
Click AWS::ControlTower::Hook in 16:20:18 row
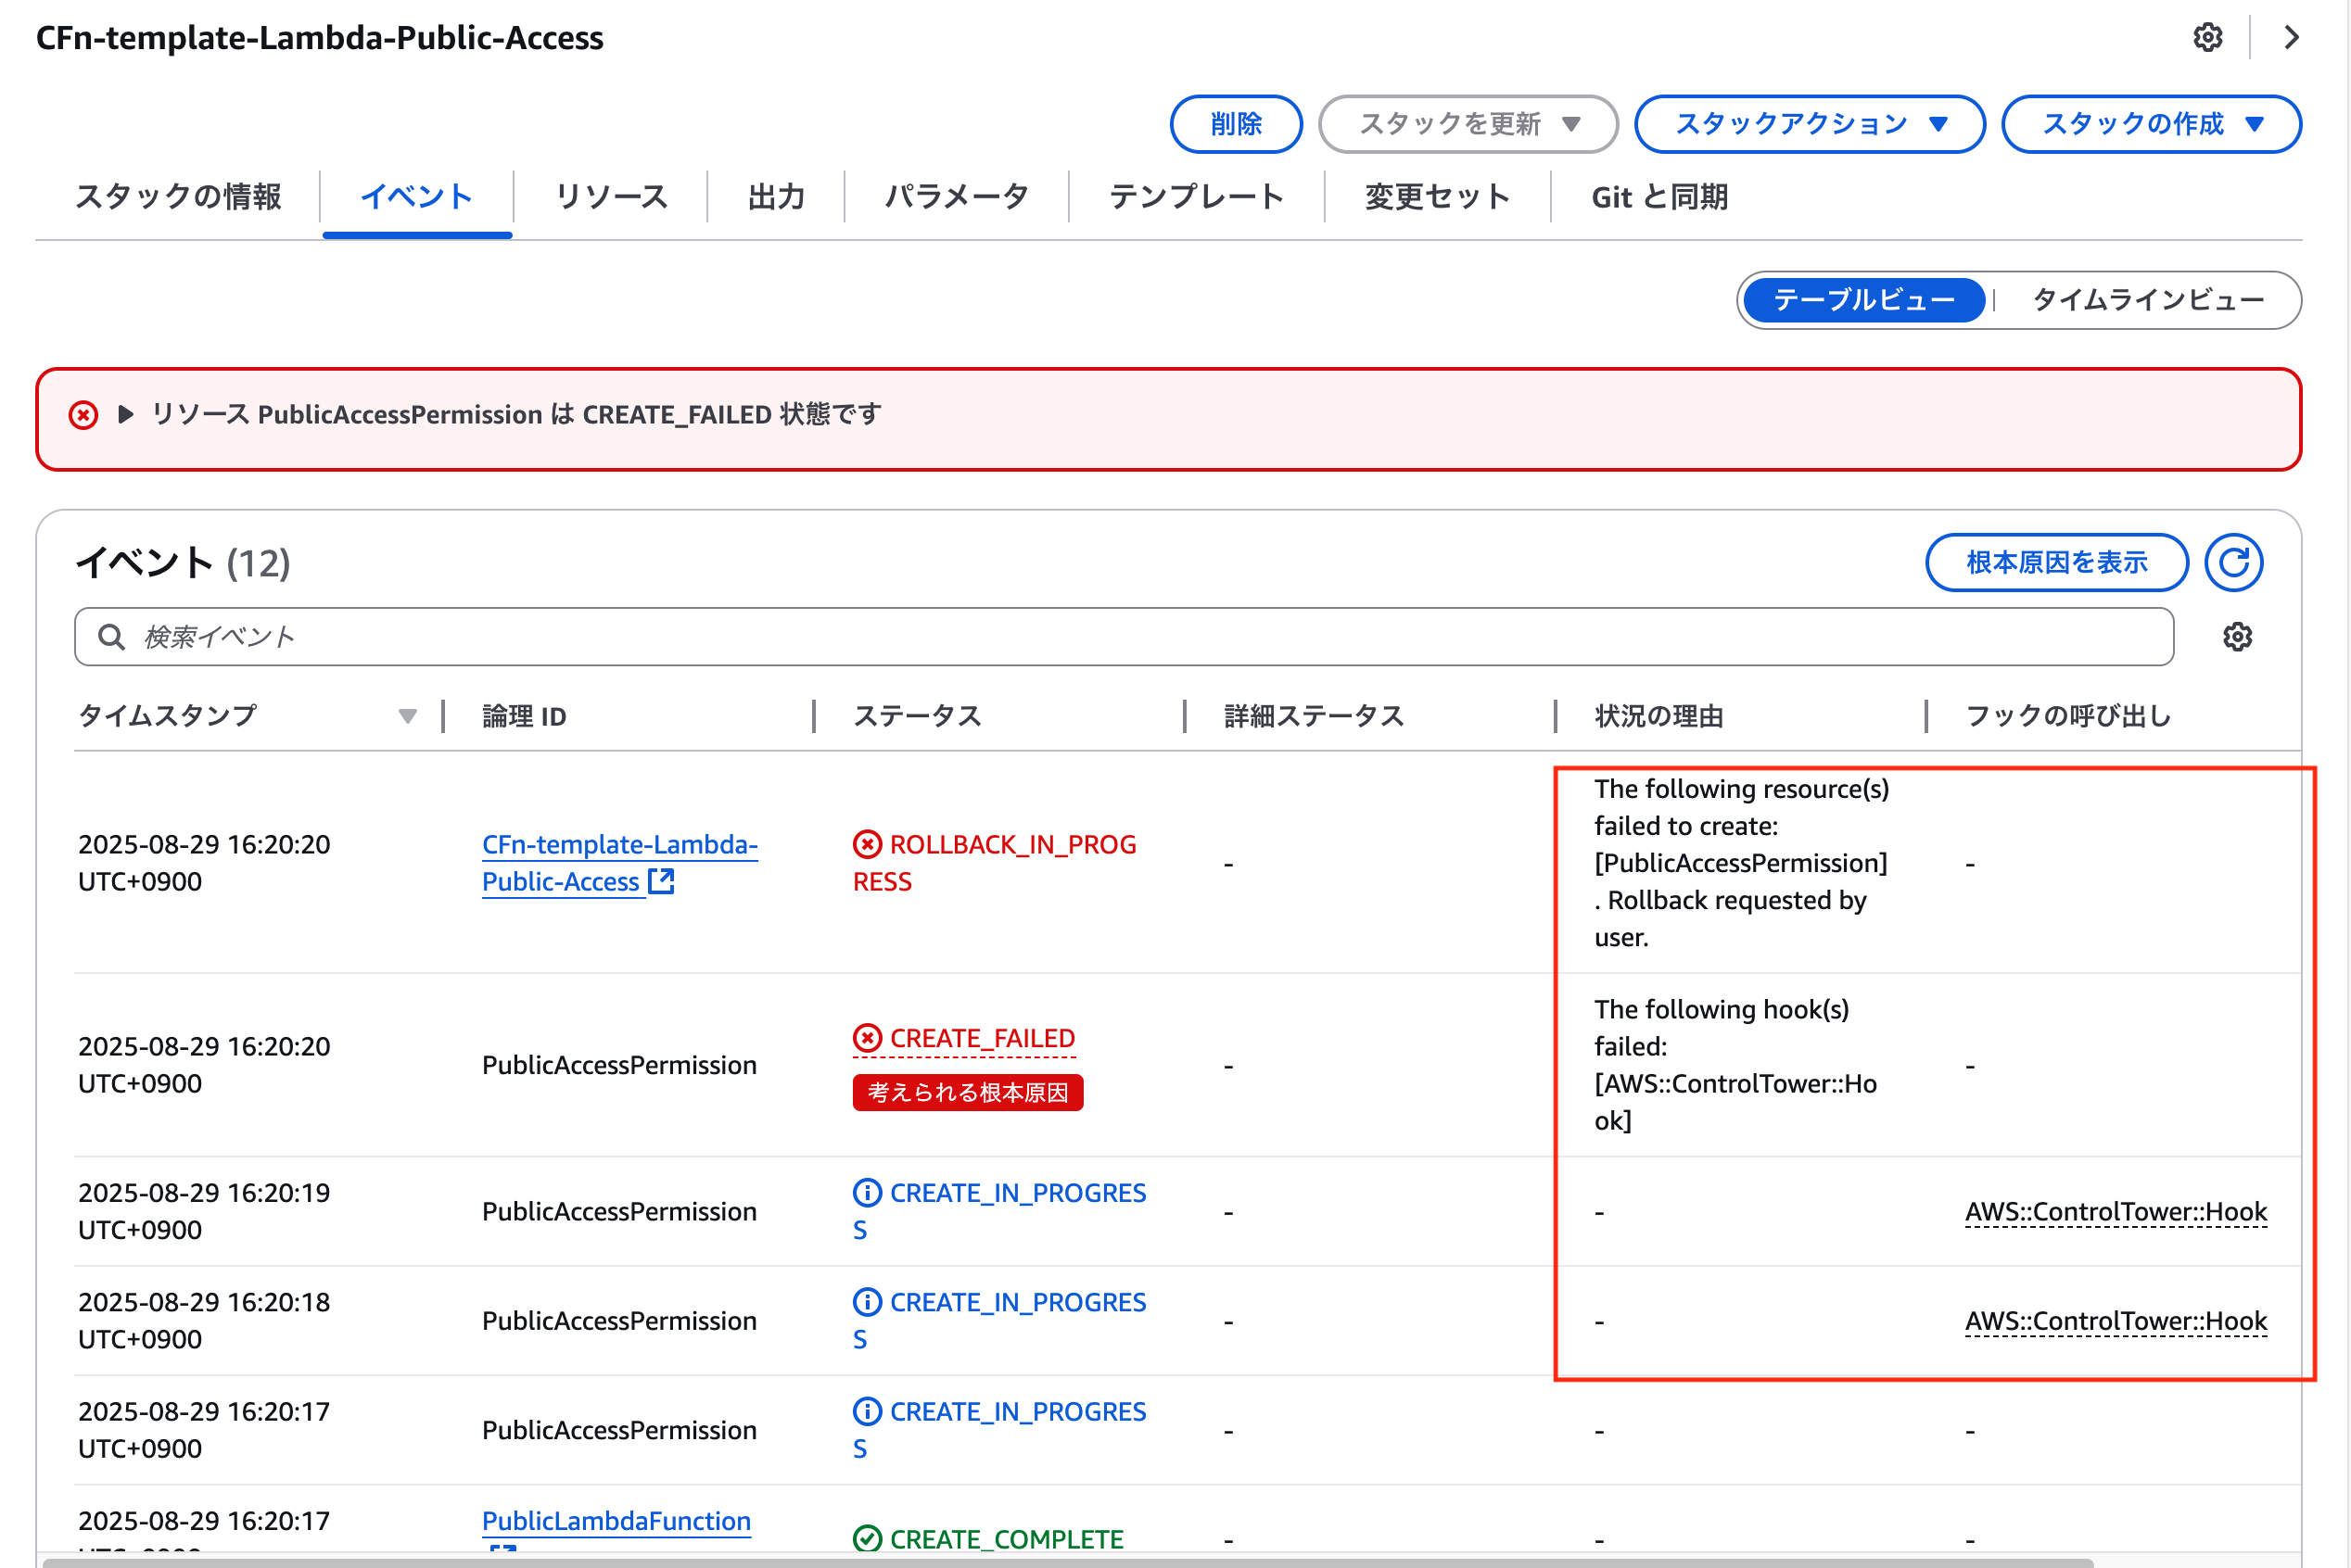(x=2116, y=1321)
